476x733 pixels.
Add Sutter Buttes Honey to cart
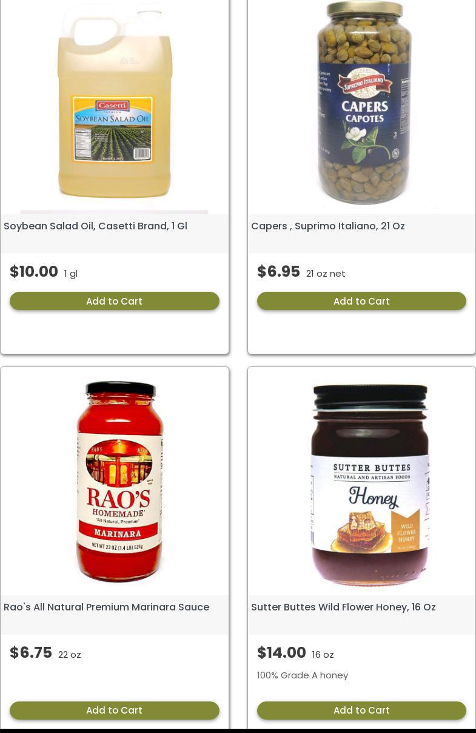pyautogui.click(x=361, y=710)
